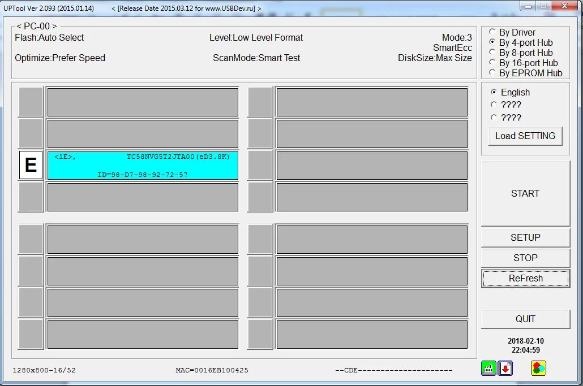
Task: Click the < PC-00 > group title
Action: coord(36,26)
